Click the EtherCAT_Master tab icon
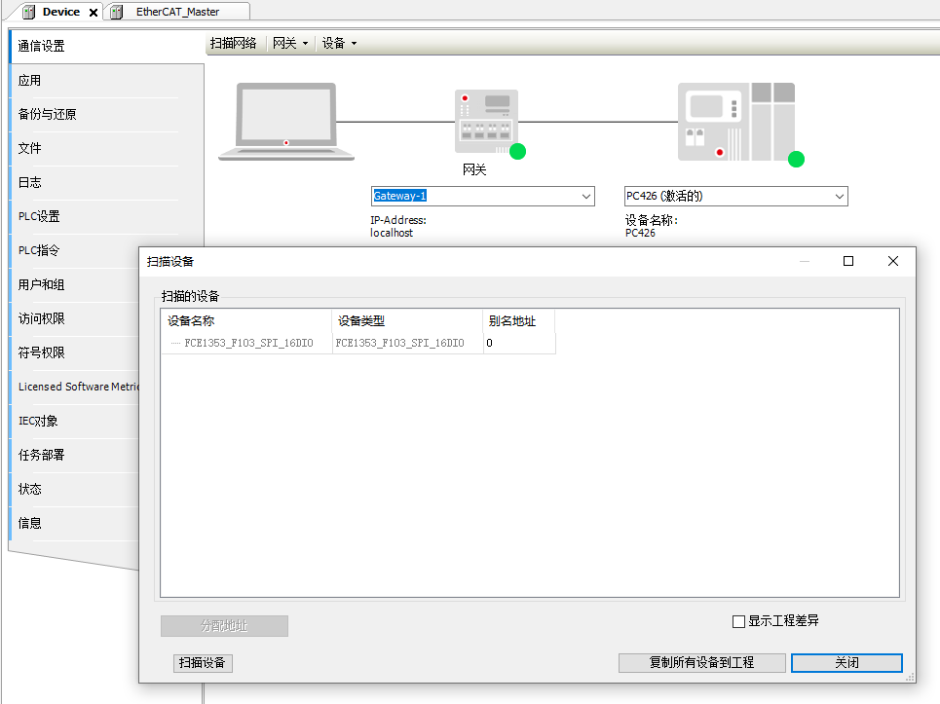The height and width of the screenshot is (704, 940). 116,12
